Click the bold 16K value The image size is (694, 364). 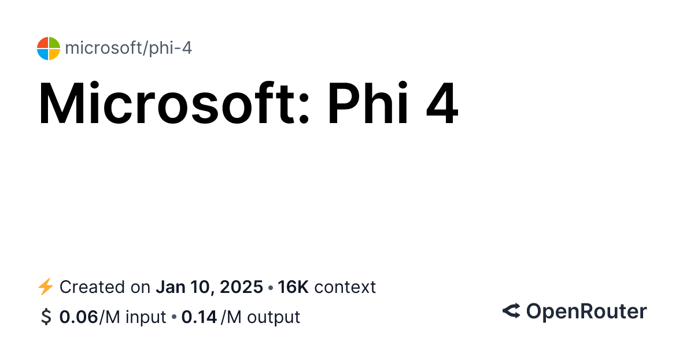coord(293,287)
